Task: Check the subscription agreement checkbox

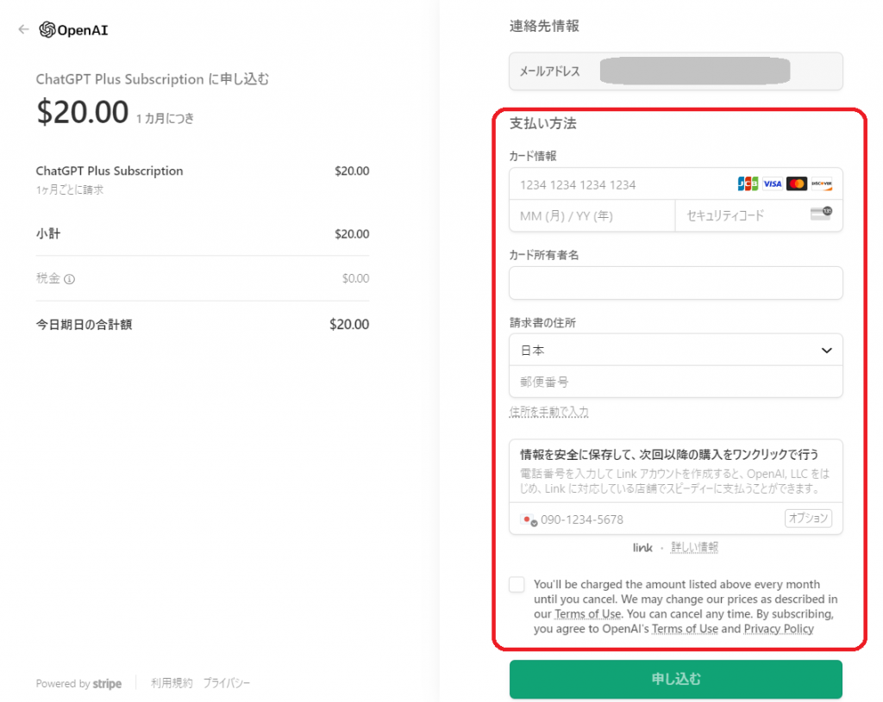Action: coord(517,585)
